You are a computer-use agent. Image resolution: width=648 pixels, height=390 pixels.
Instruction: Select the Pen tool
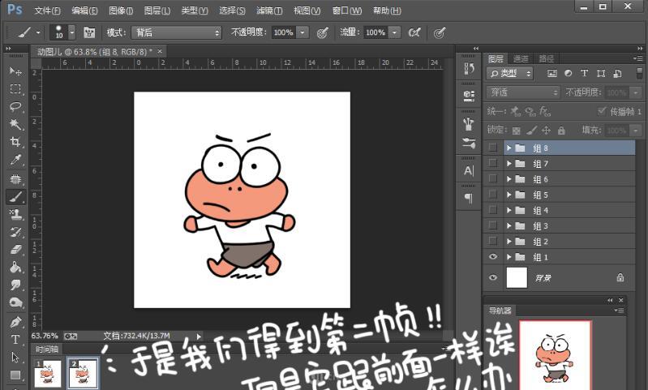(x=15, y=322)
